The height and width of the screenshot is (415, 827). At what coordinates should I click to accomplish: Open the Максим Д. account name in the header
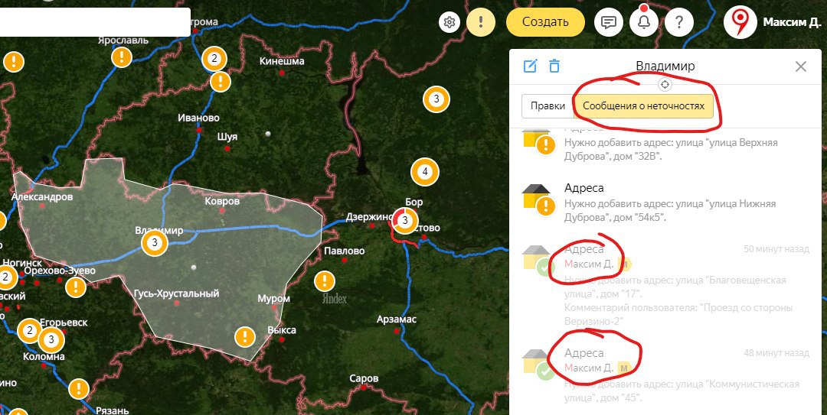[792, 22]
